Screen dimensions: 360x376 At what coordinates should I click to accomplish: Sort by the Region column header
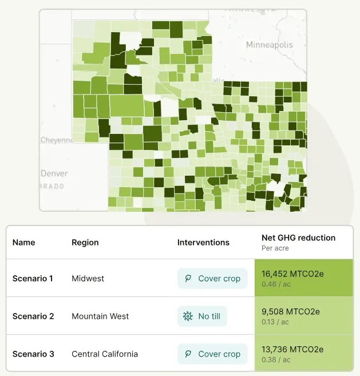(85, 243)
